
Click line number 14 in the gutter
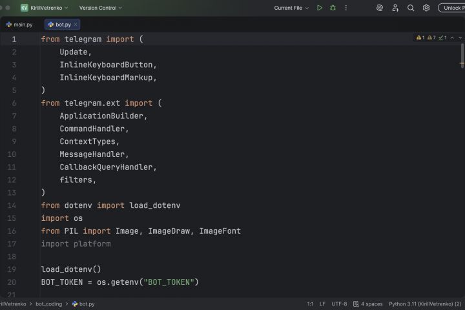[12, 205]
